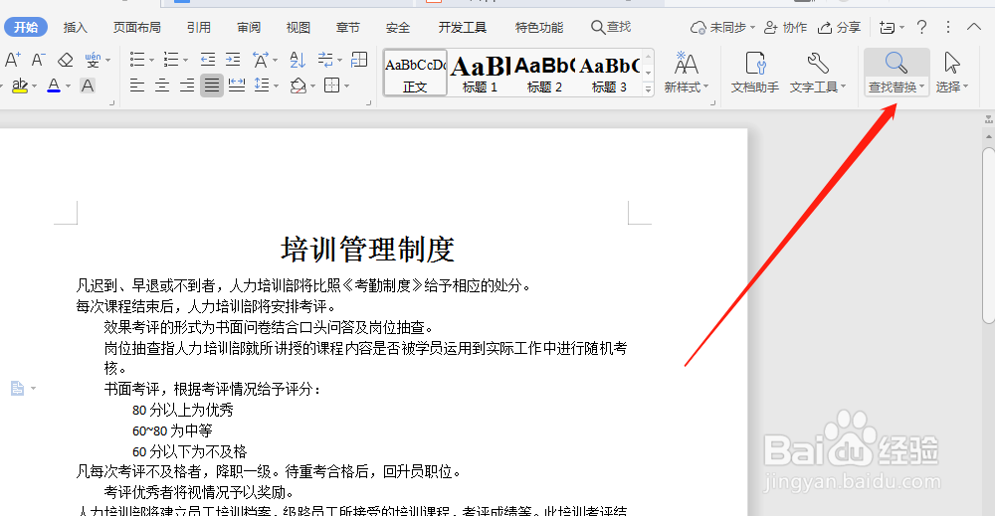The height and width of the screenshot is (516, 995).
Task: Decrease paragraph indent
Action: [x=208, y=61]
